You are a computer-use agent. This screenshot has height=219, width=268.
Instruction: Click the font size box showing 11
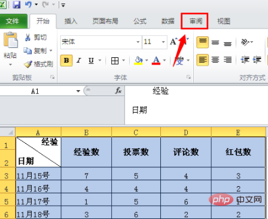pos(151,42)
